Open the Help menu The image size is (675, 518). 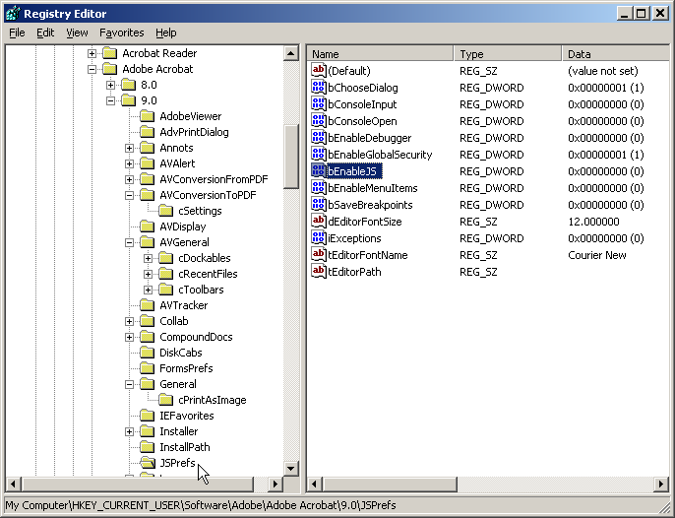166,32
